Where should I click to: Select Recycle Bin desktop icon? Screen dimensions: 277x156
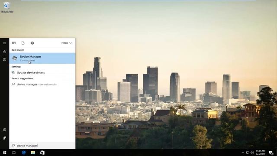pos(7,7)
